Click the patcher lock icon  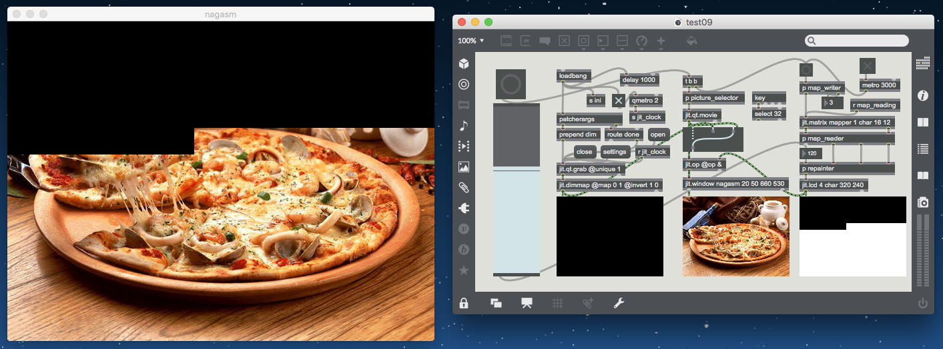click(x=464, y=304)
